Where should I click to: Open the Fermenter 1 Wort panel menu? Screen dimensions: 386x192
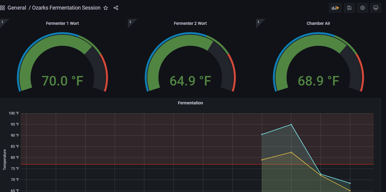(x=62, y=23)
